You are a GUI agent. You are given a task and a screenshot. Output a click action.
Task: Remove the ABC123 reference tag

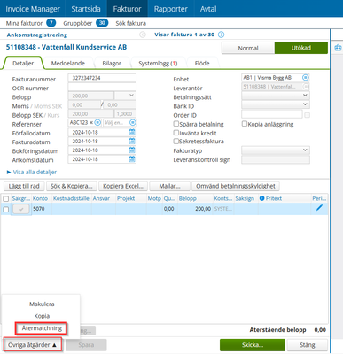91,122
